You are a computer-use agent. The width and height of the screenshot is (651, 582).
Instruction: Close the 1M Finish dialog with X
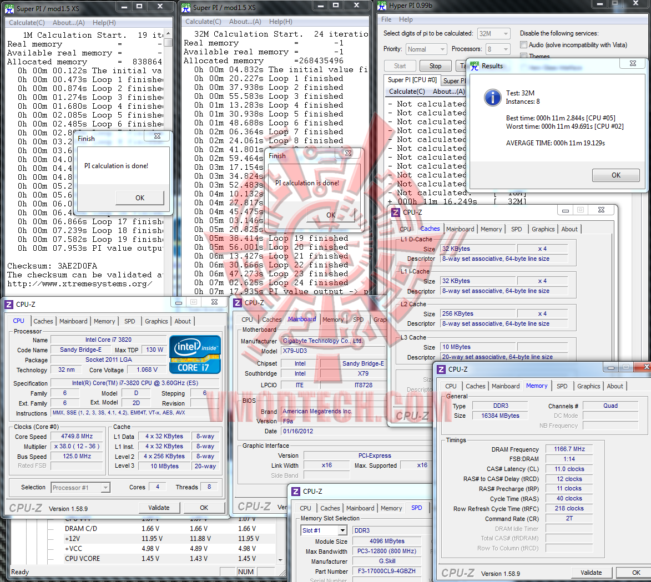158,136
